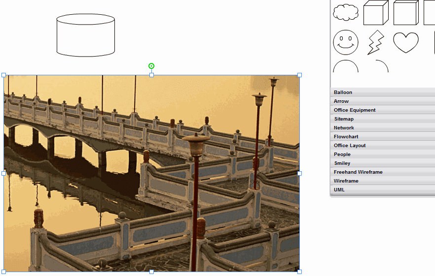Click the bottom-left resize handle of the image

4,272
